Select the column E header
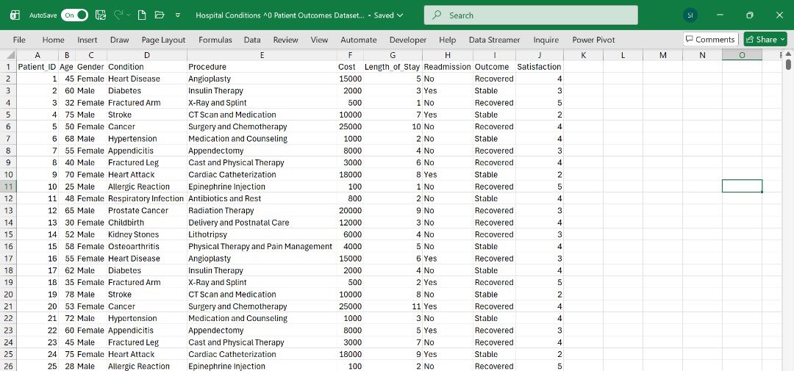The height and width of the screenshot is (371, 794). pos(262,55)
